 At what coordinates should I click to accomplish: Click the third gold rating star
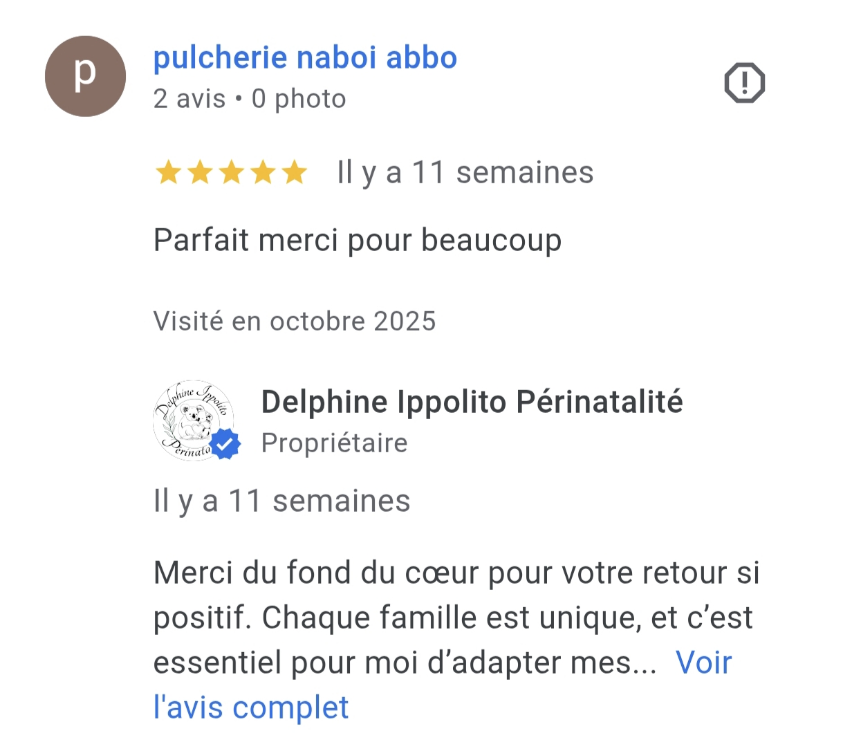click(231, 173)
